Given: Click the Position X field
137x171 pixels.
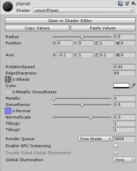Looking at the screenshot, I should tap(64, 43).
